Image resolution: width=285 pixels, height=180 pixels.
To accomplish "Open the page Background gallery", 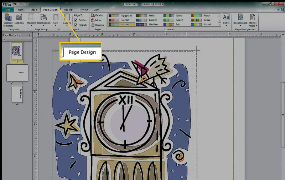I will 240,20.
